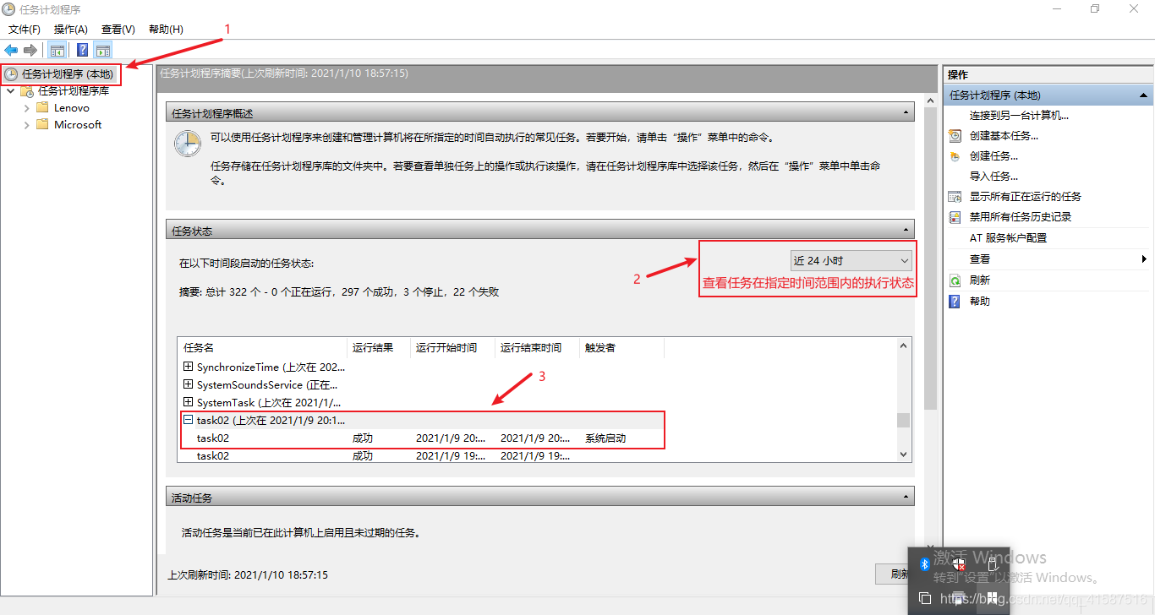Image resolution: width=1155 pixels, height=615 pixels.
Task: Sort by the 运行结束时间 column header
Action: (x=538, y=347)
